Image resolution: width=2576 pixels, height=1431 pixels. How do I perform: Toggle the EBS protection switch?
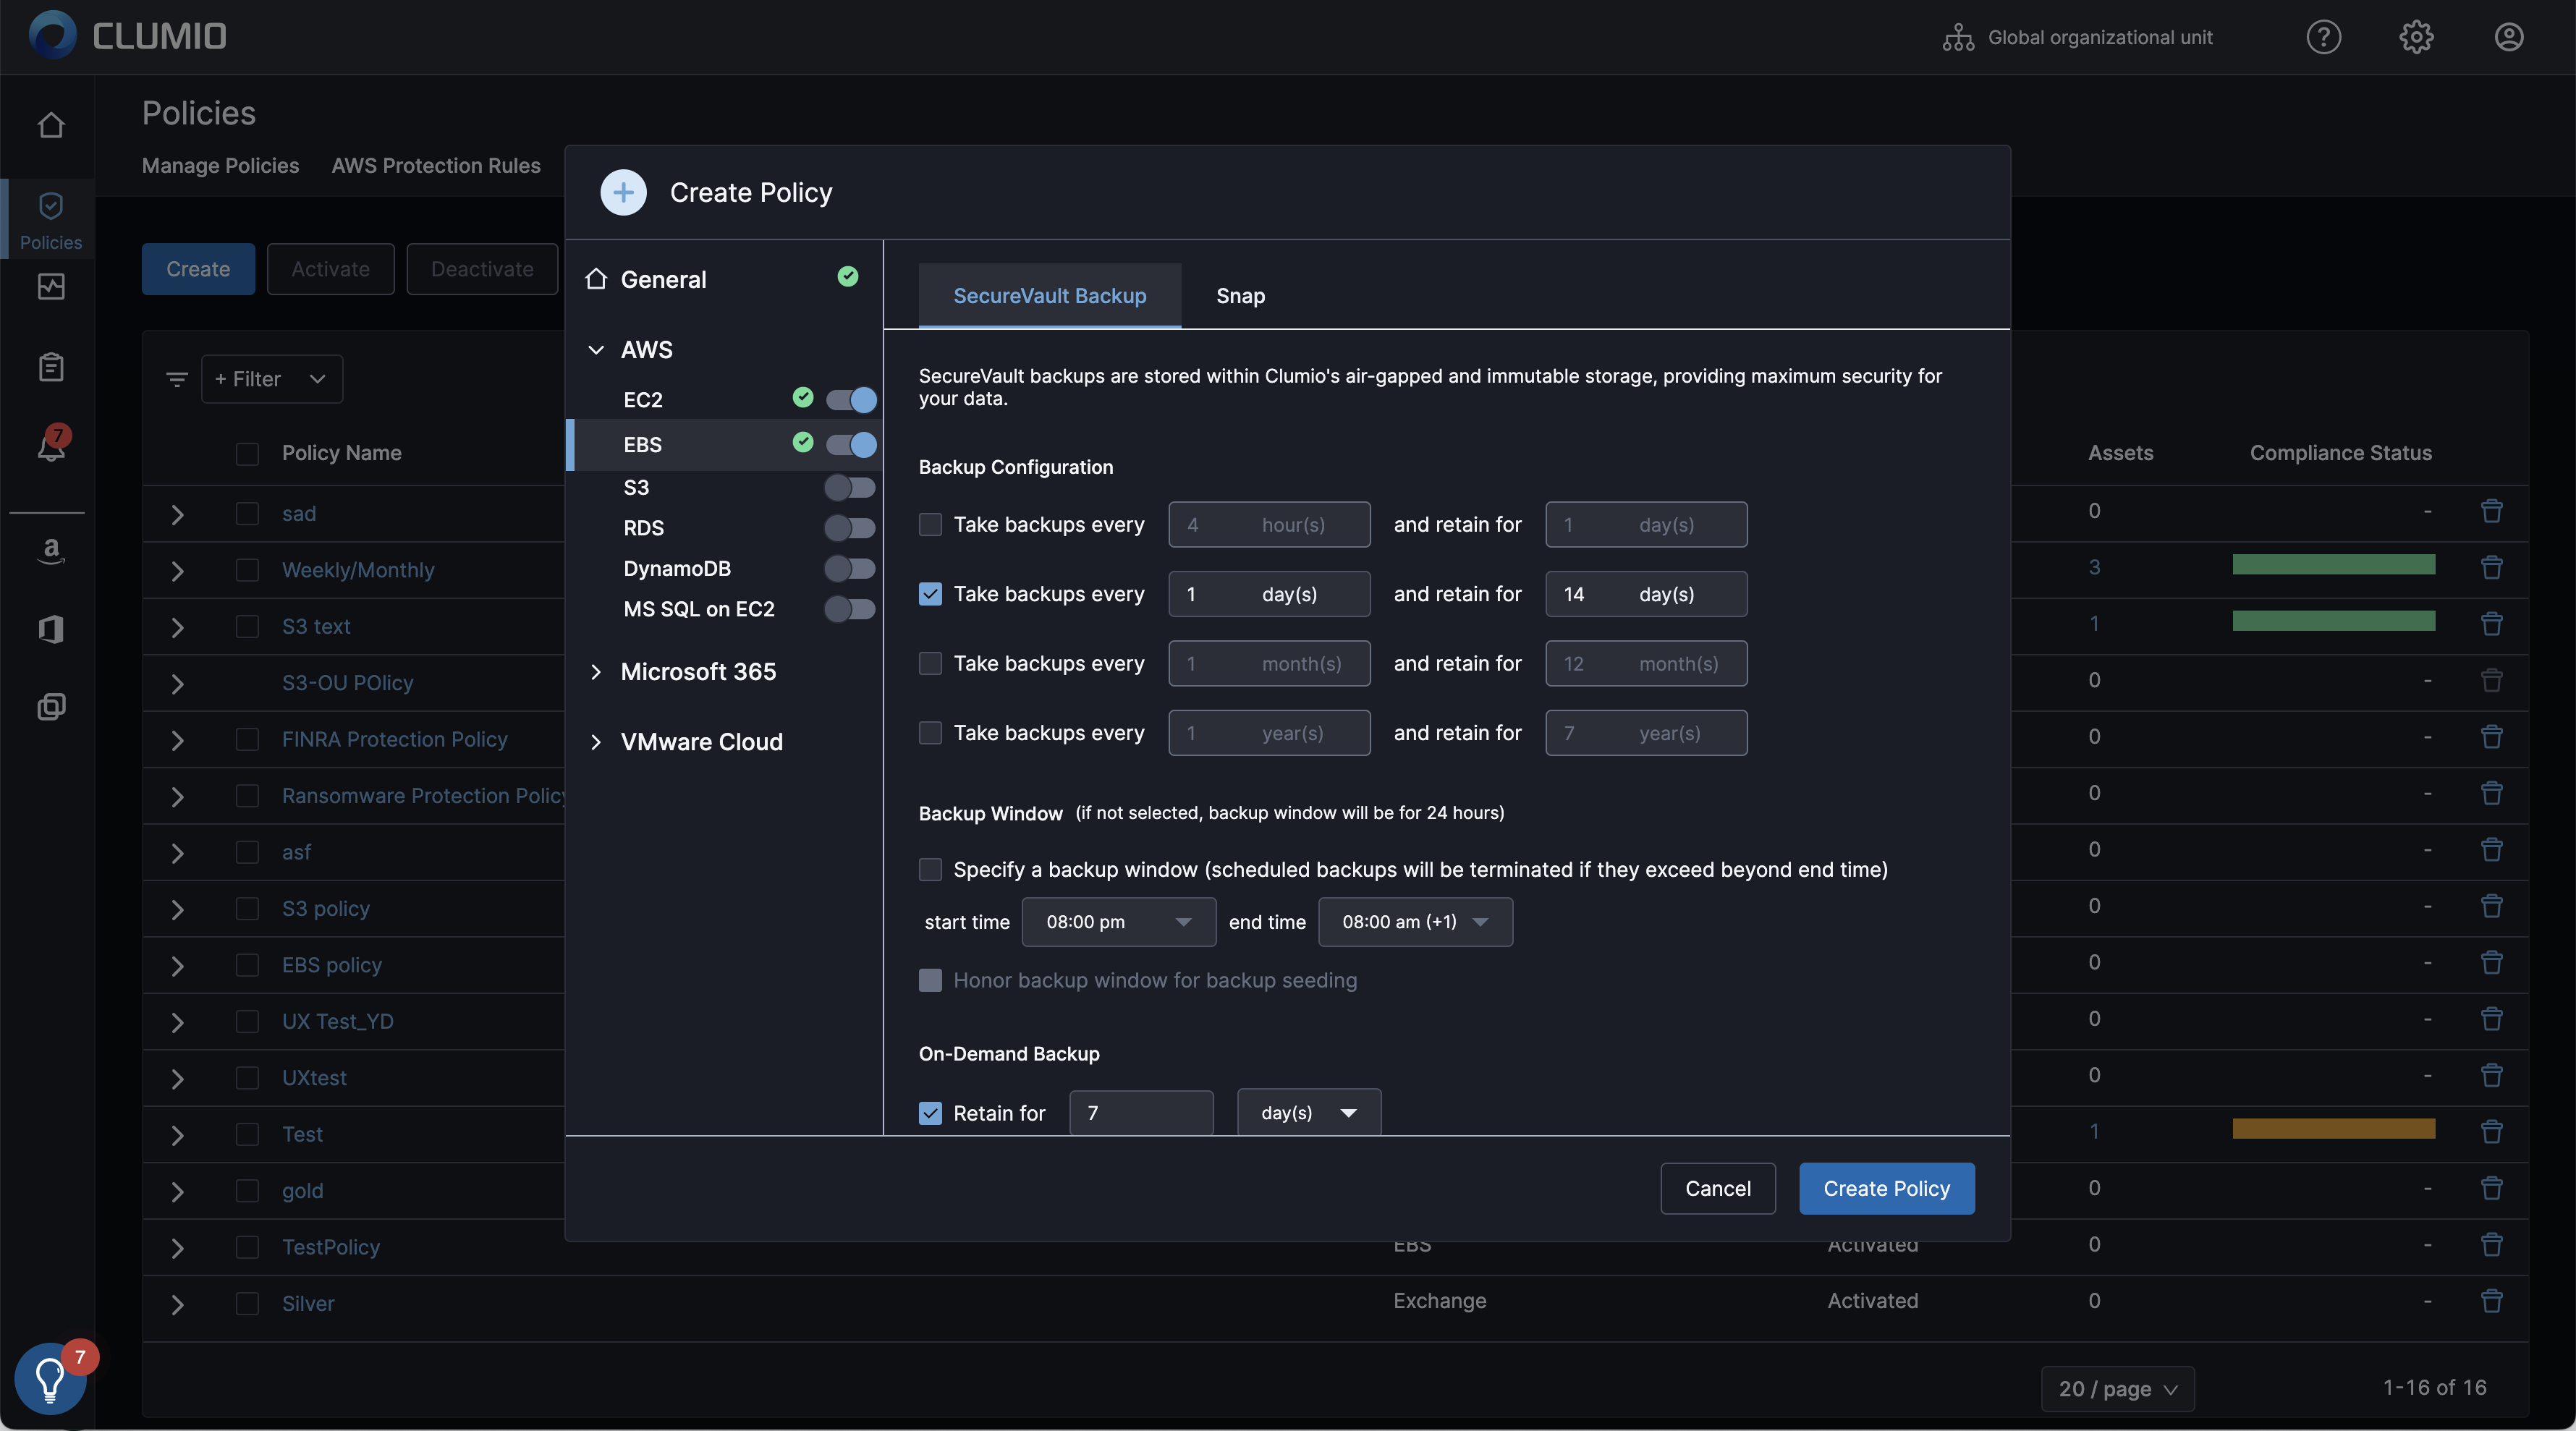point(851,444)
